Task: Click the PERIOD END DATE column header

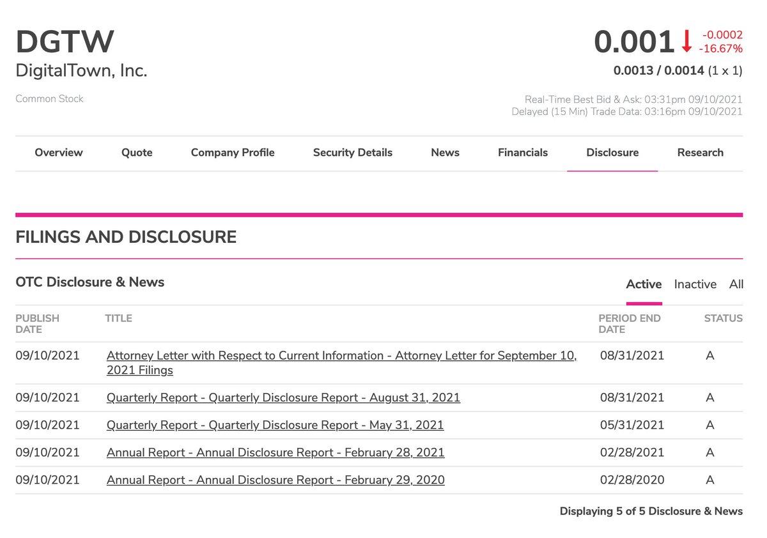Action: [630, 324]
